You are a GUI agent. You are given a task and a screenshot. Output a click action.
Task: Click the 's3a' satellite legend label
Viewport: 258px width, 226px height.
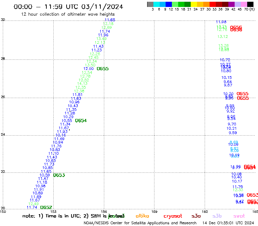[196, 216]
